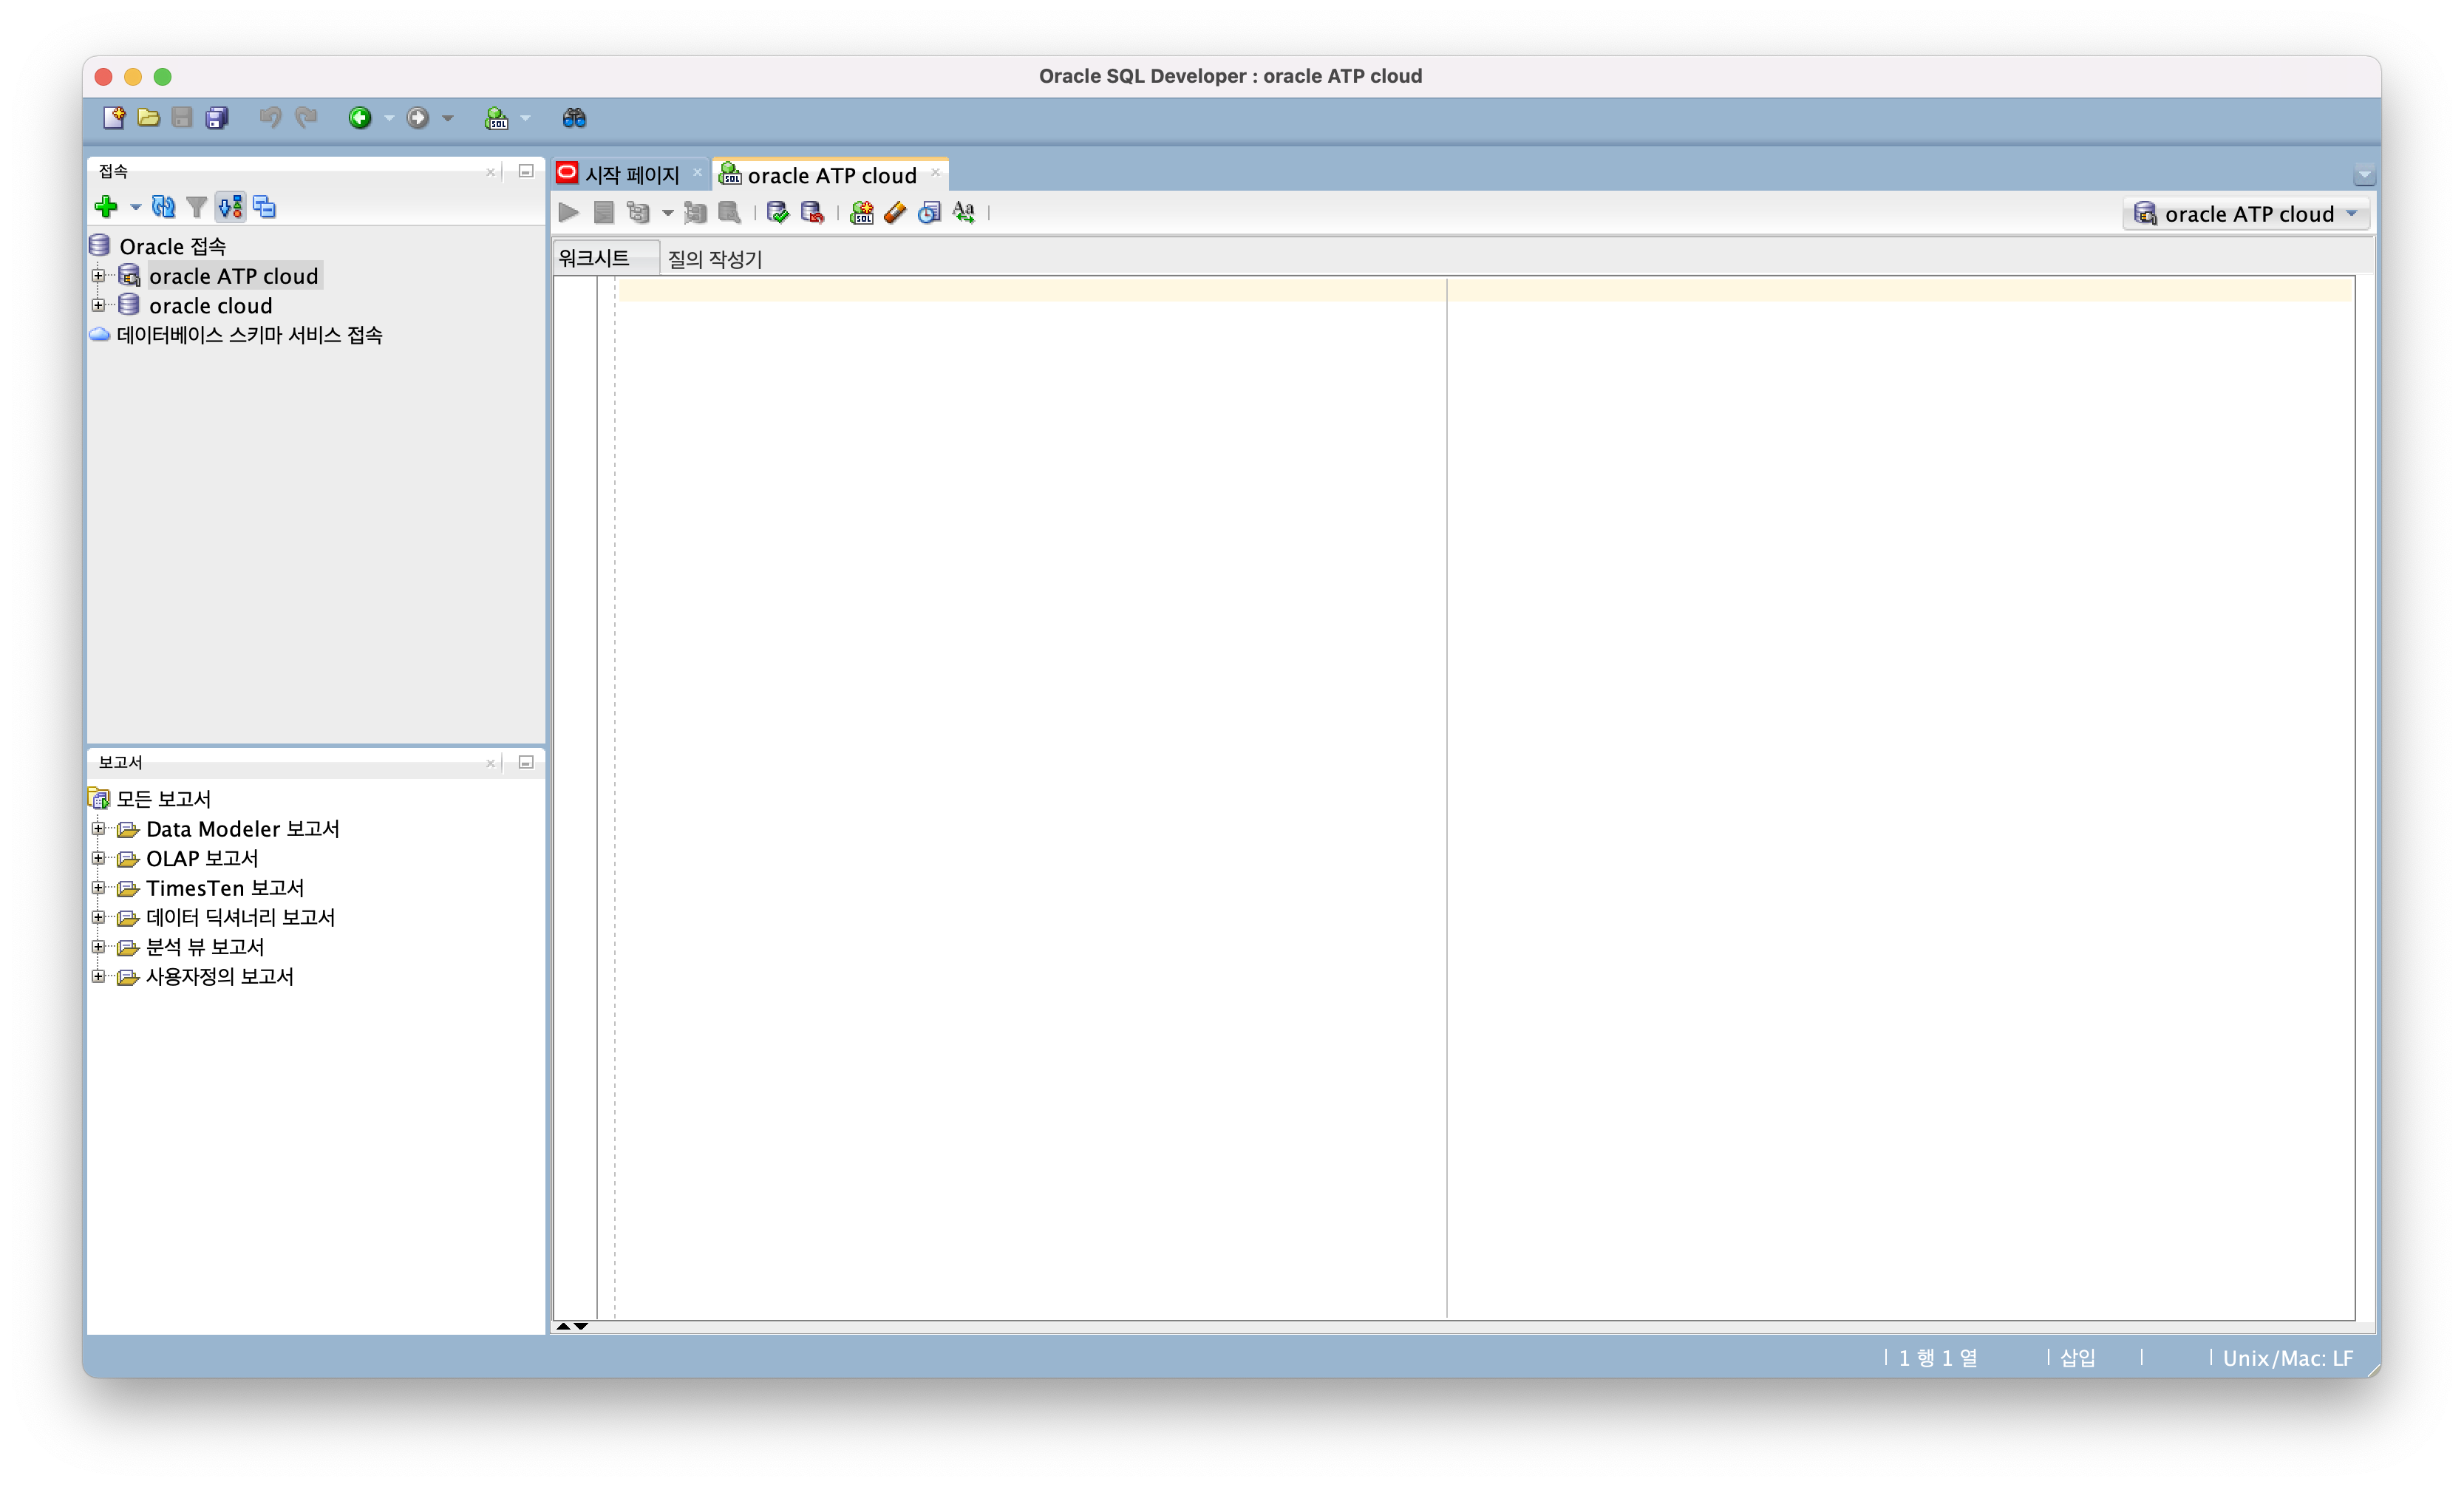
Task: Expand the oracle ATP cloud connection node
Action: 98,276
